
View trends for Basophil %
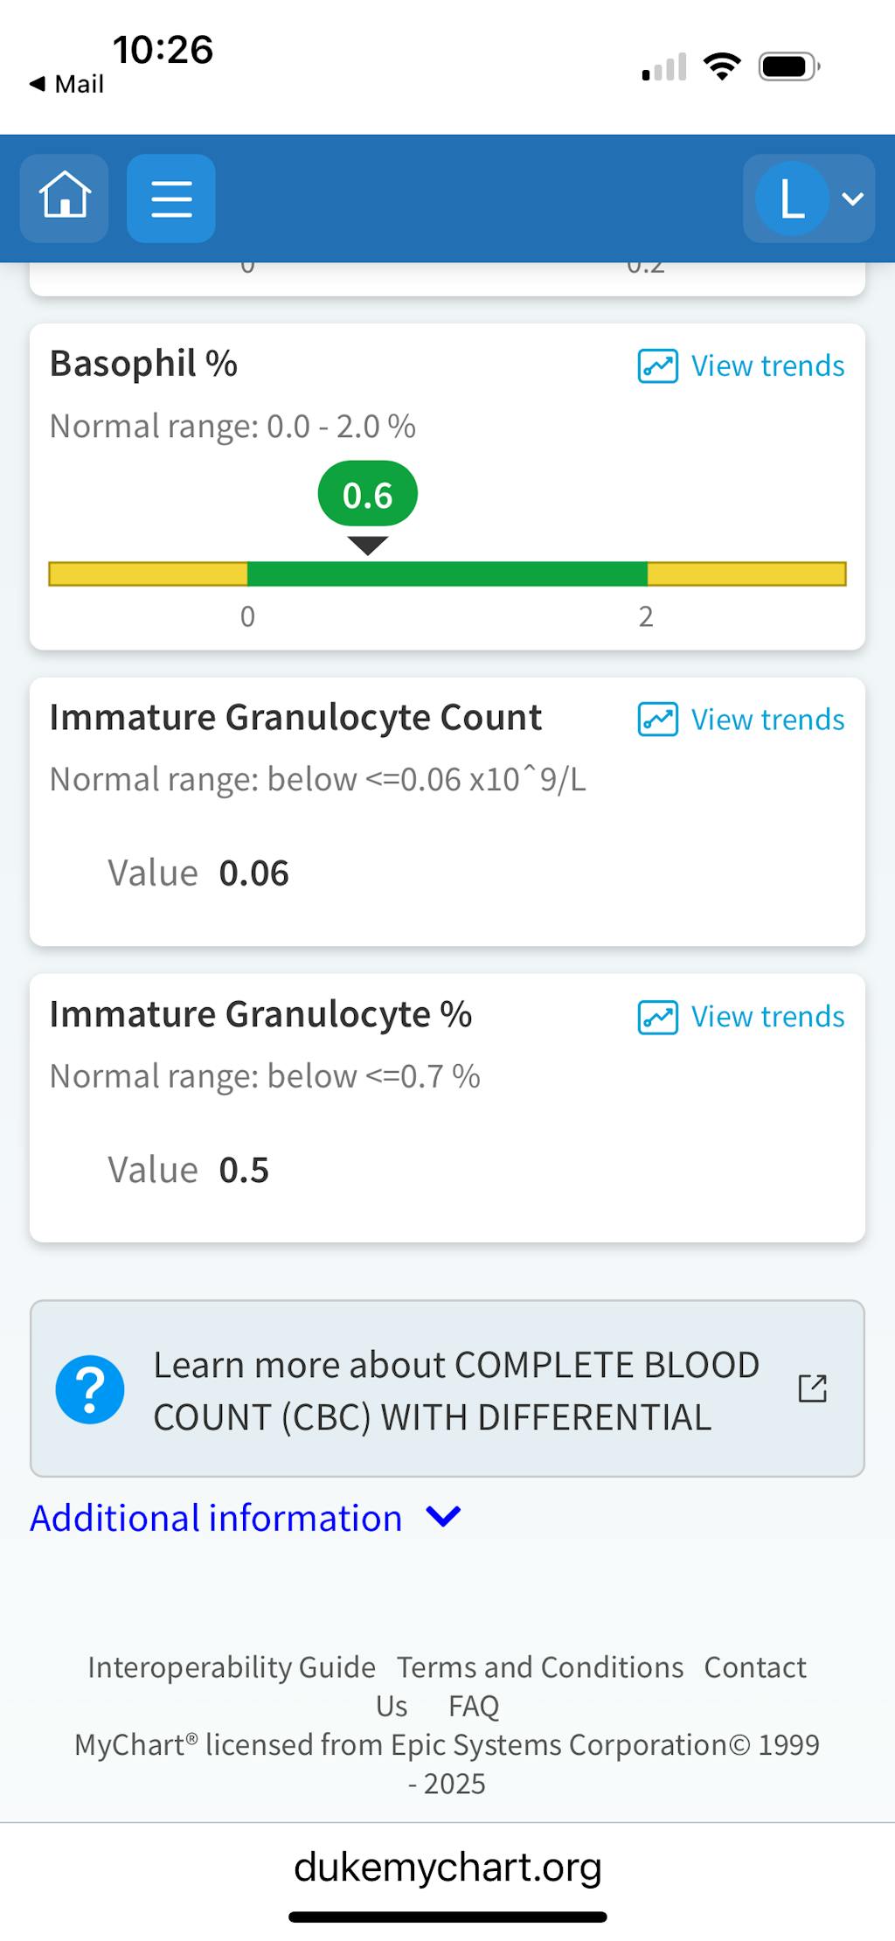[x=767, y=366]
